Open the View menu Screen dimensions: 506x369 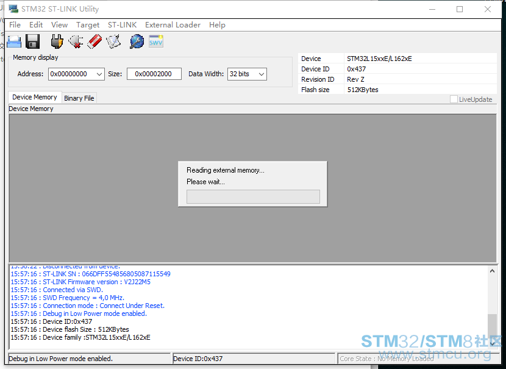[x=59, y=25]
